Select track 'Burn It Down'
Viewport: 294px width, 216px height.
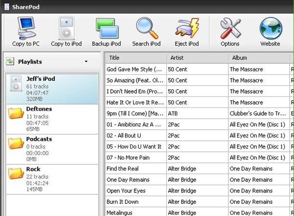(x=136, y=202)
